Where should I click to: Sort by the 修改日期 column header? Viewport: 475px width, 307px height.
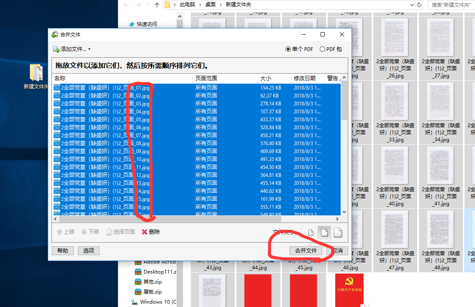tap(308, 78)
